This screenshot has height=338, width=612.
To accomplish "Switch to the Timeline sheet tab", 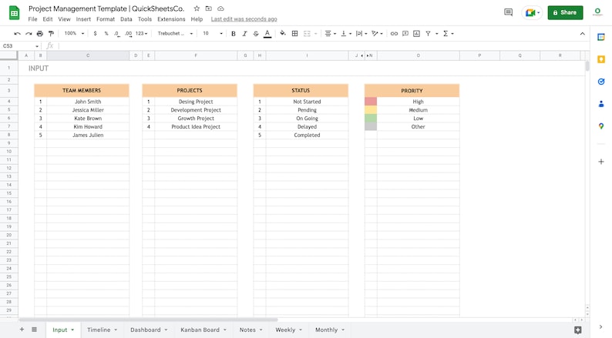I will (103, 330).
